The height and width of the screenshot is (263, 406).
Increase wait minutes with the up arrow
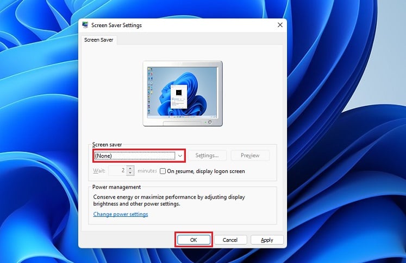click(130, 168)
